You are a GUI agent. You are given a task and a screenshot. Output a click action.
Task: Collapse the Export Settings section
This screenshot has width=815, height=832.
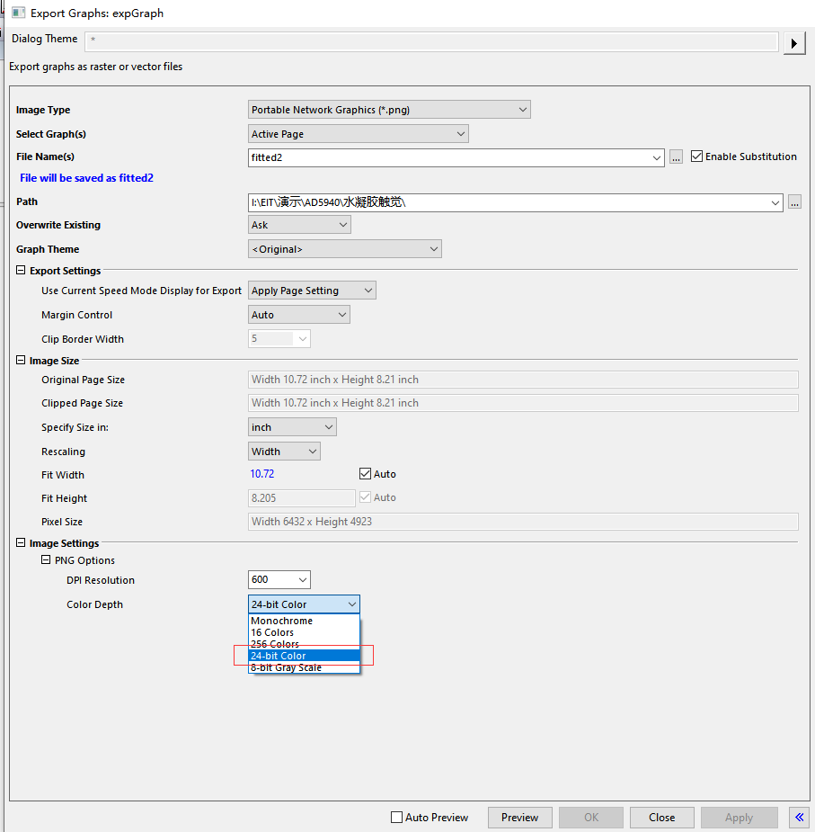[x=20, y=270]
